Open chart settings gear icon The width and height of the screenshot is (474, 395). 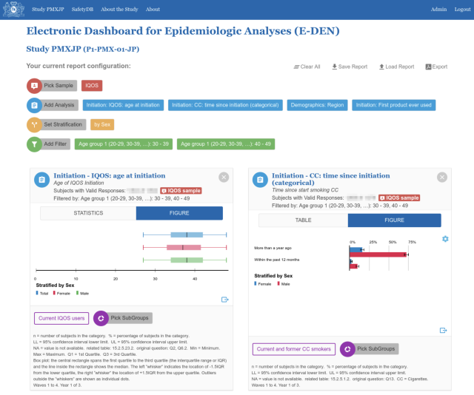pyautogui.click(x=445, y=239)
